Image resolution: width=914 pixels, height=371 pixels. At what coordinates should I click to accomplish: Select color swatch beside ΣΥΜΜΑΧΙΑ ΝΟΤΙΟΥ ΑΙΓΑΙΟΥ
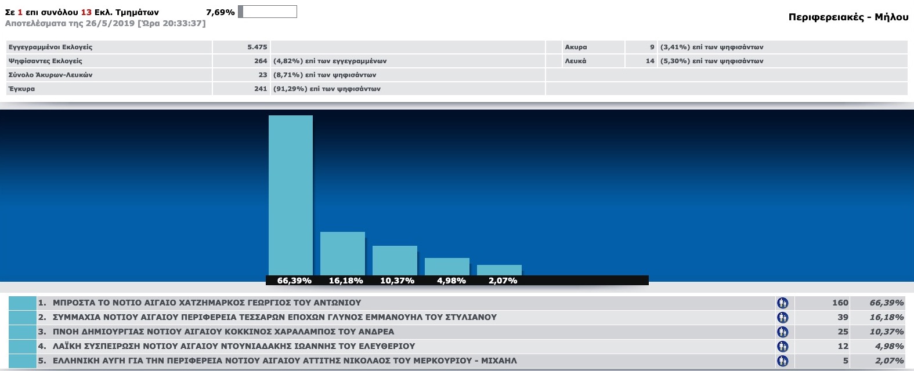[23, 317]
